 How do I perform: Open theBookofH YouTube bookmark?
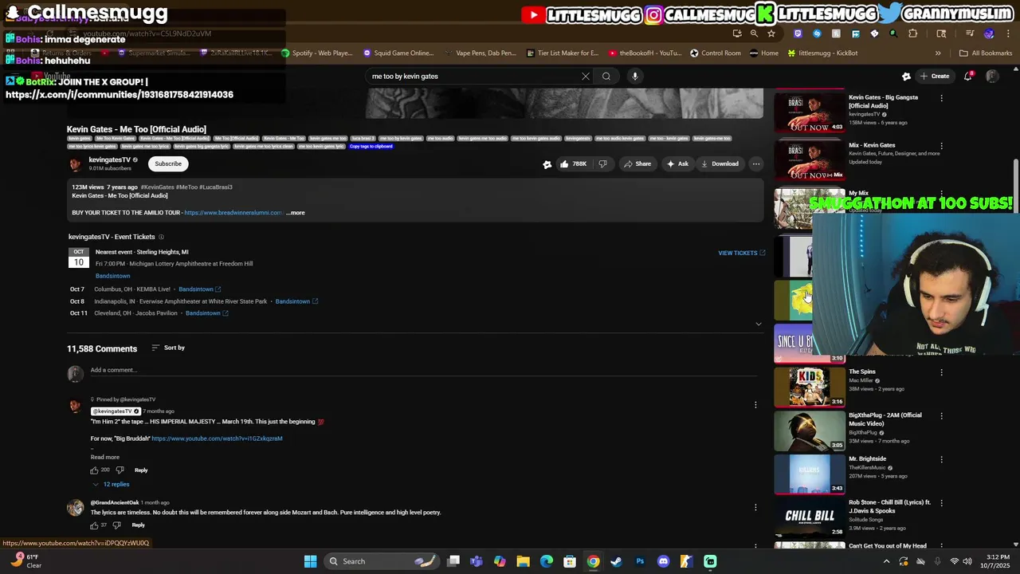tap(645, 53)
